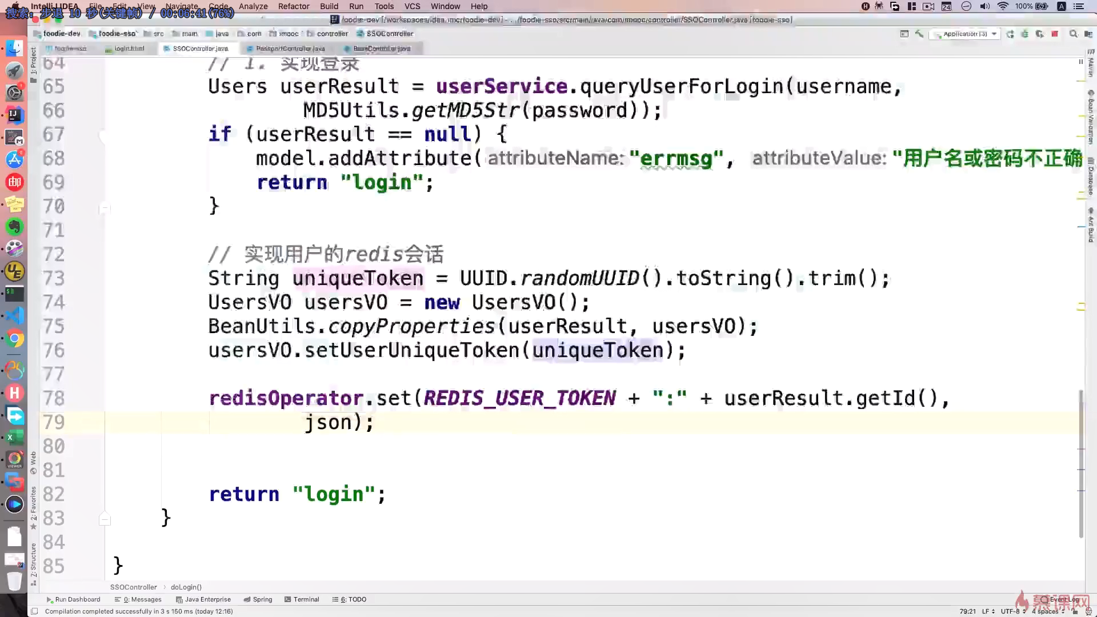The image size is (1097, 617).
Task: Open the Application run configuration dropdown
Action: tap(965, 34)
